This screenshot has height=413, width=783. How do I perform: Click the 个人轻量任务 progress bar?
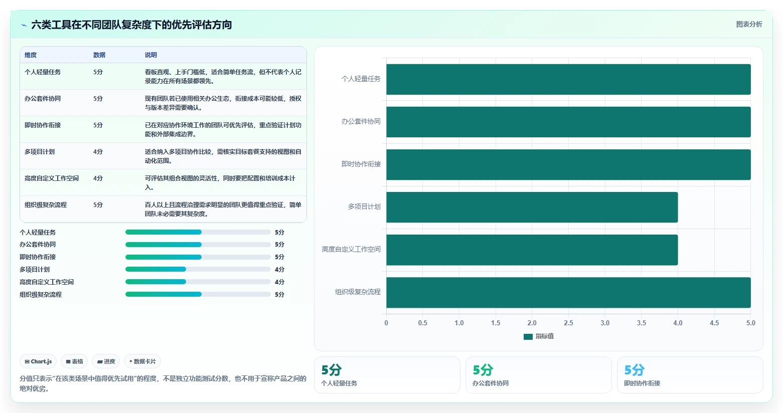click(x=198, y=232)
